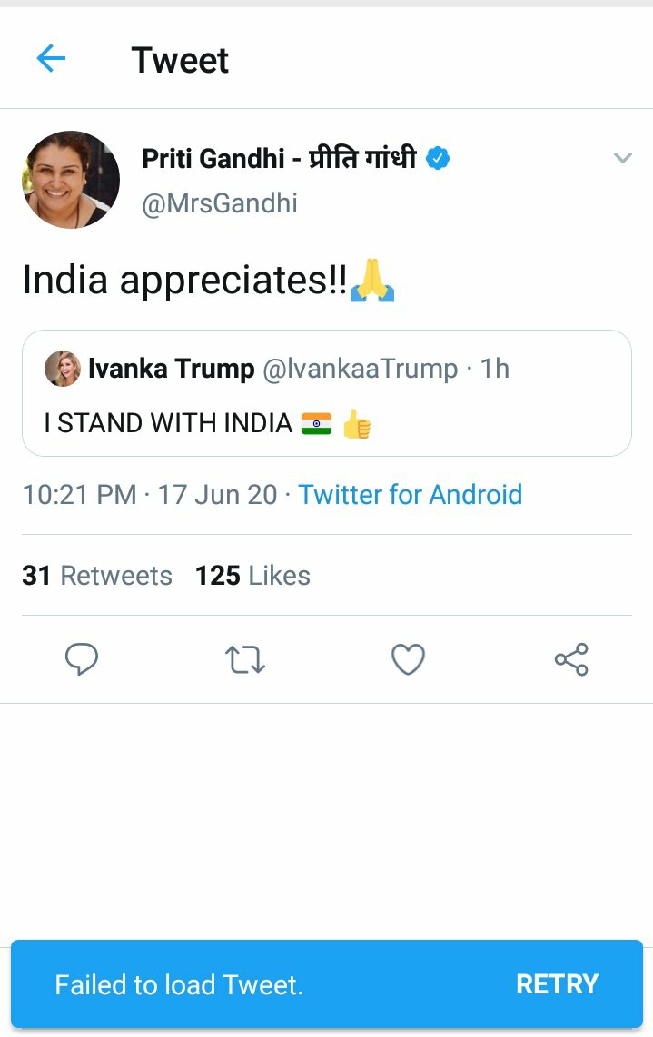Click the blue verified badge
653x1037 pixels.
click(438, 159)
